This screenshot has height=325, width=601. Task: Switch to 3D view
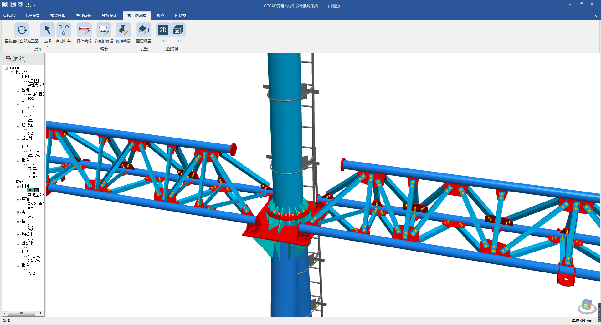(x=178, y=30)
